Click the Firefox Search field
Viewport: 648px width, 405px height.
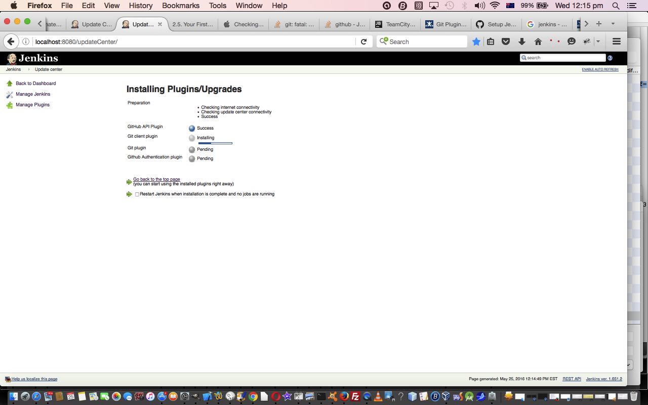[x=422, y=42]
